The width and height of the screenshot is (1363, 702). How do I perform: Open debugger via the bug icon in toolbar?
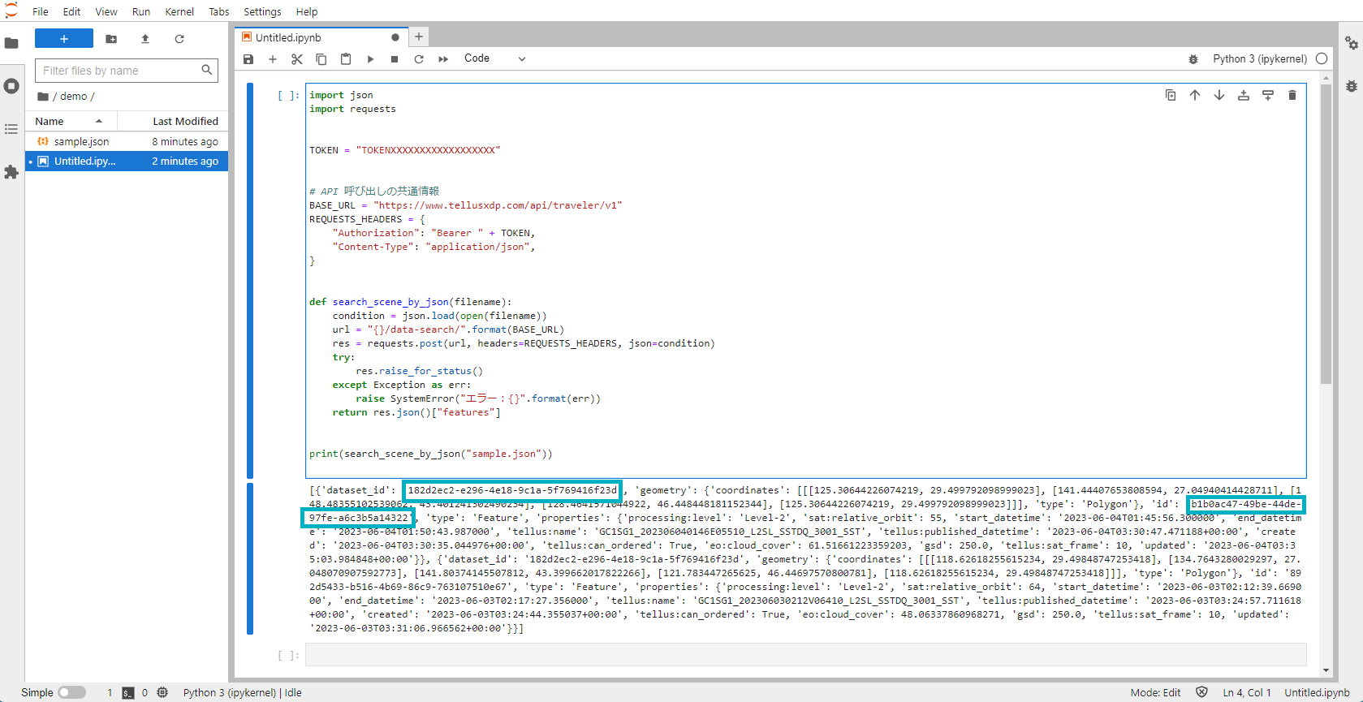[1193, 59]
